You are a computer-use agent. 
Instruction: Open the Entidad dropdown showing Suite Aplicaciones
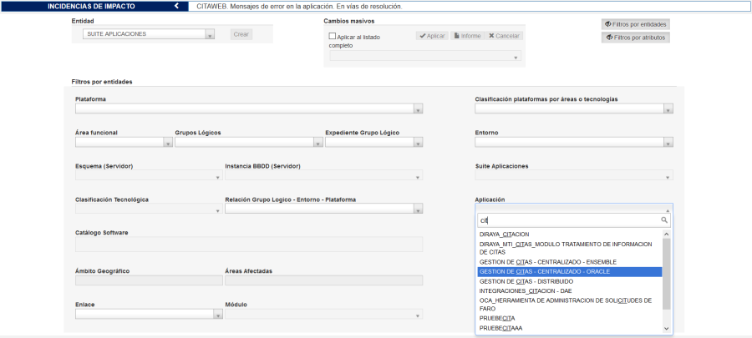pyautogui.click(x=149, y=34)
